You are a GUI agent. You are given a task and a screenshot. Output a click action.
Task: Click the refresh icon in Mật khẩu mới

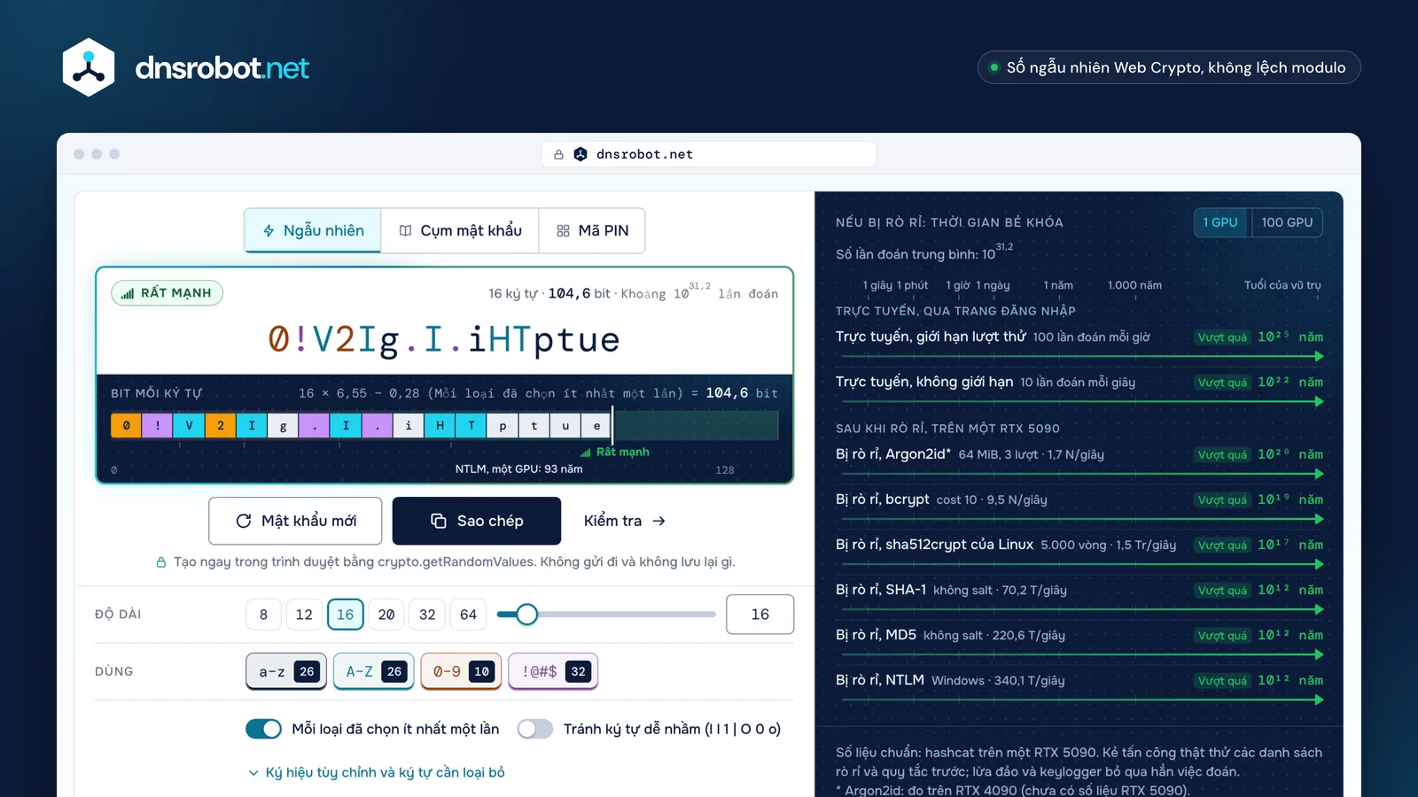pos(243,521)
